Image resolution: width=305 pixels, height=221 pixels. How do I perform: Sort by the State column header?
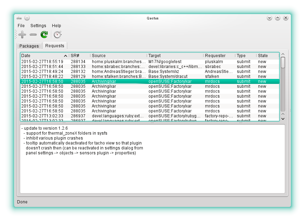(268, 56)
